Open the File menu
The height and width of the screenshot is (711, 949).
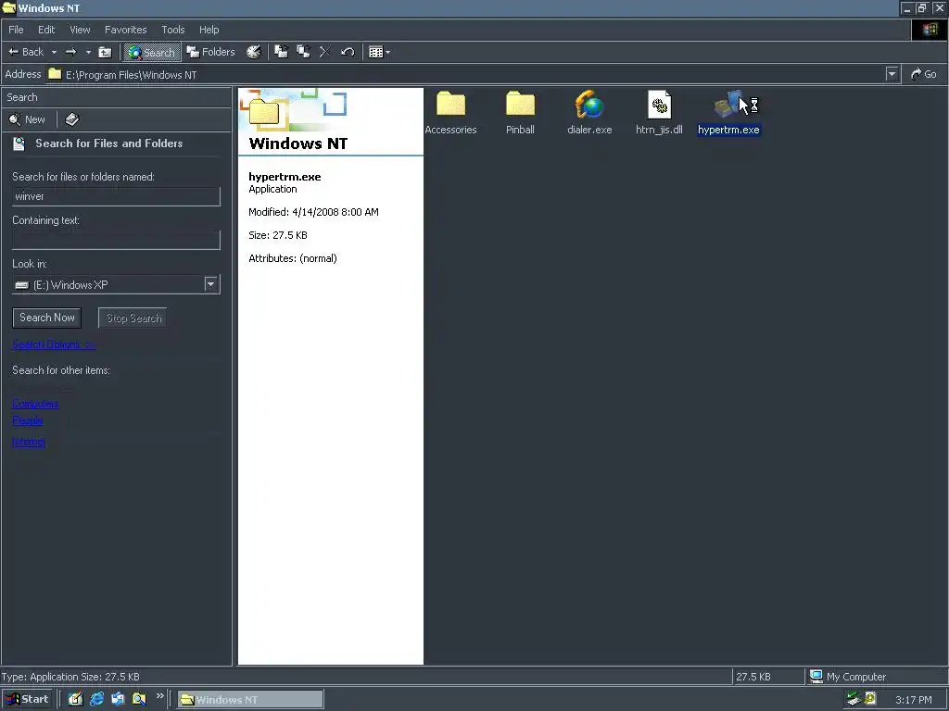pyautogui.click(x=17, y=30)
